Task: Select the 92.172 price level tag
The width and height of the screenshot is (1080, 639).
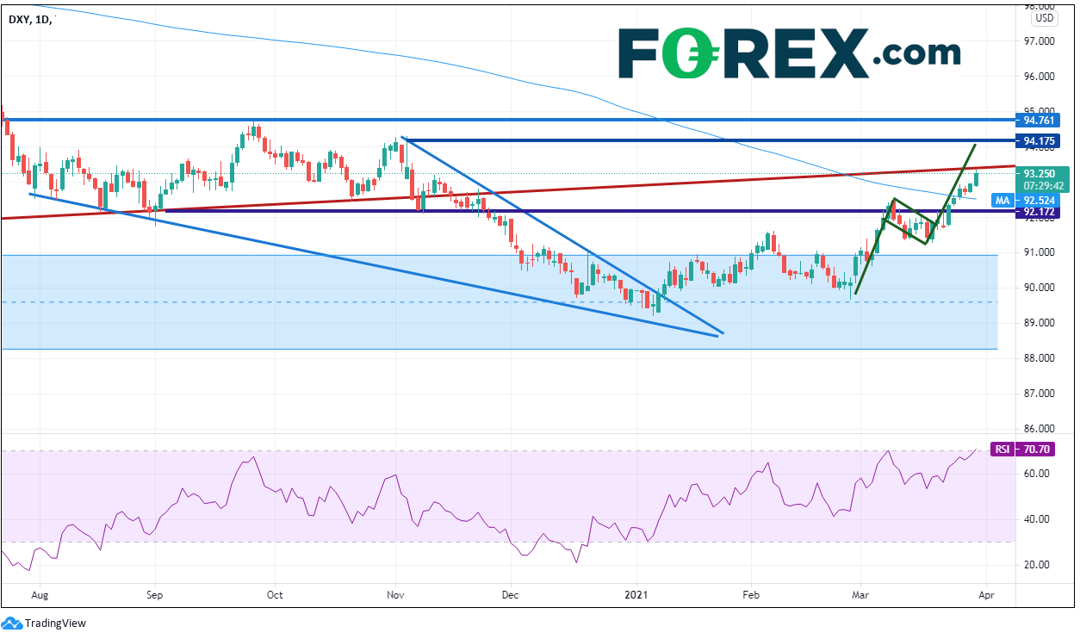Action: point(1044,211)
